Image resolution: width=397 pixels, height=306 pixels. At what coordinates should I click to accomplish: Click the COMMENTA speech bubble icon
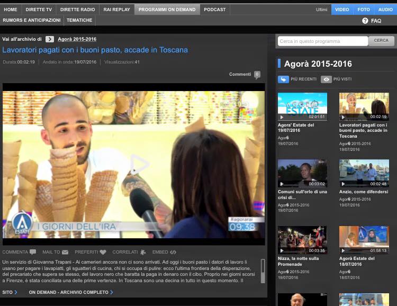point(33,252)
